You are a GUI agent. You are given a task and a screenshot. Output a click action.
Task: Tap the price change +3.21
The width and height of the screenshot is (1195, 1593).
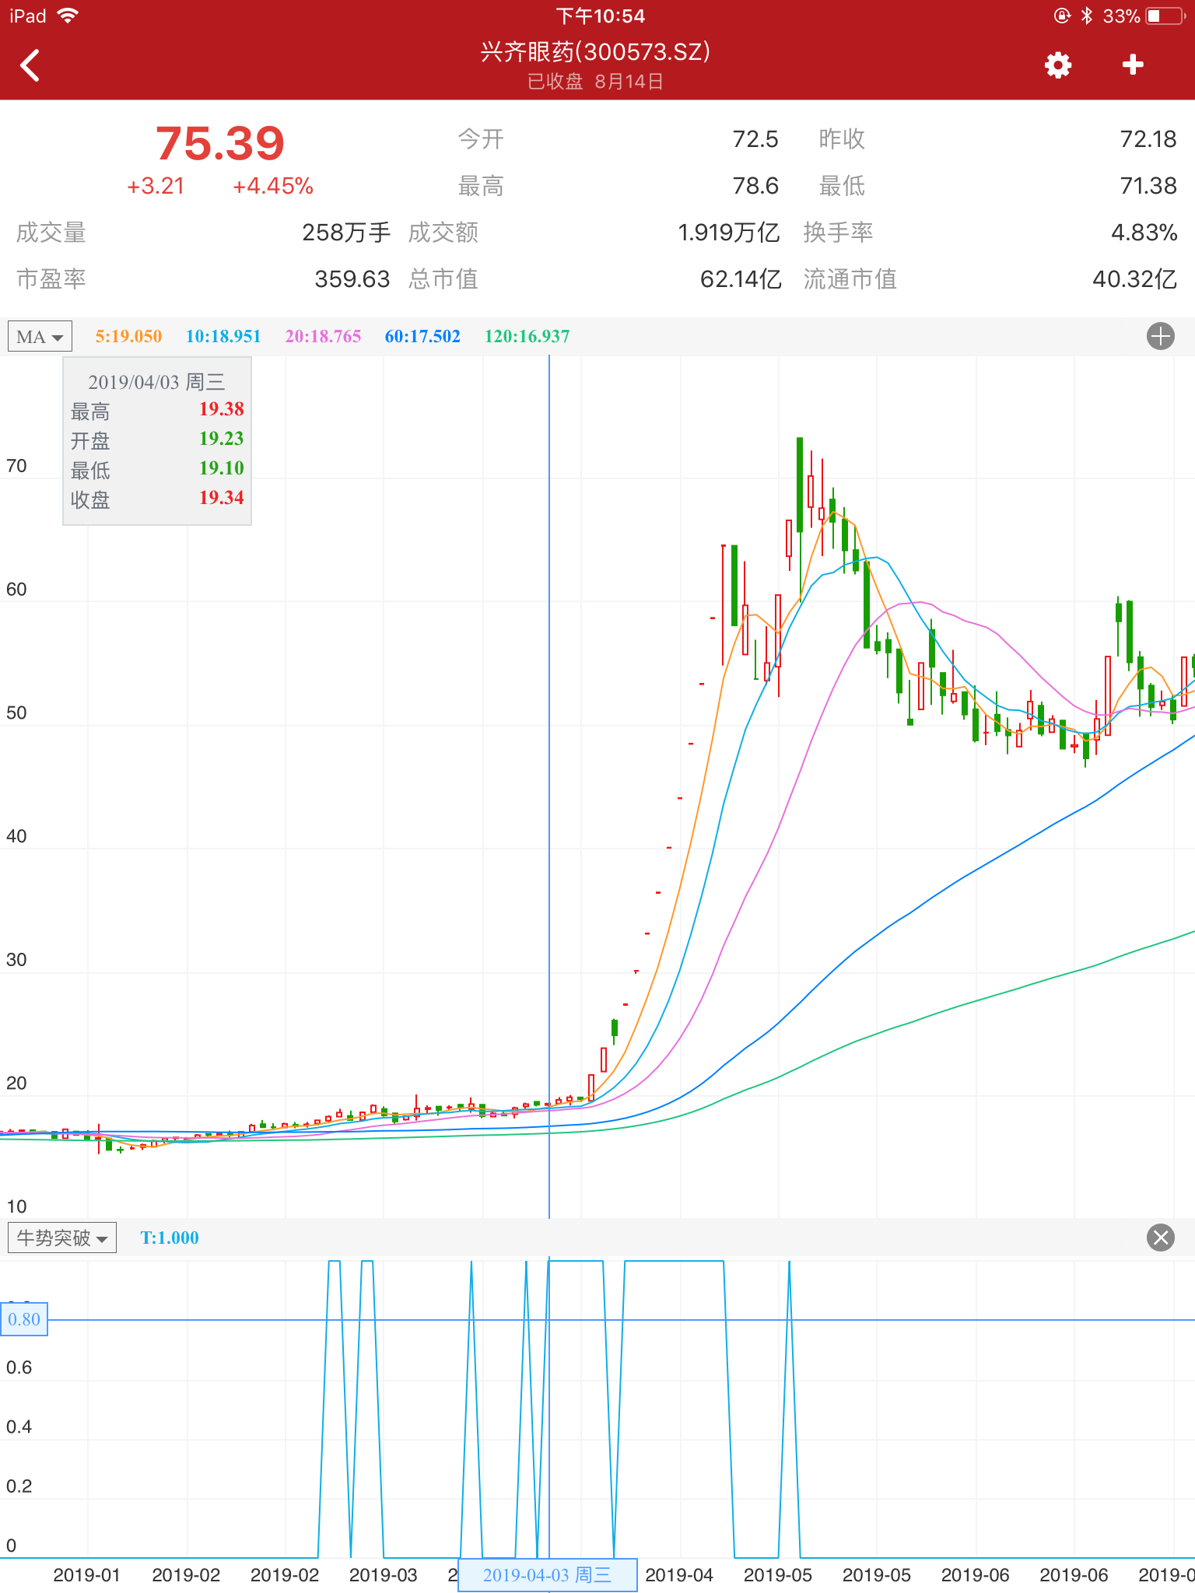(156, 187)
